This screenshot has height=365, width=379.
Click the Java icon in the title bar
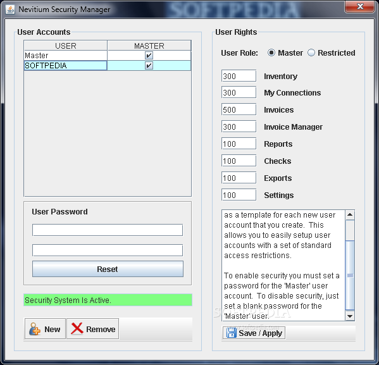[x=10, y=9]
